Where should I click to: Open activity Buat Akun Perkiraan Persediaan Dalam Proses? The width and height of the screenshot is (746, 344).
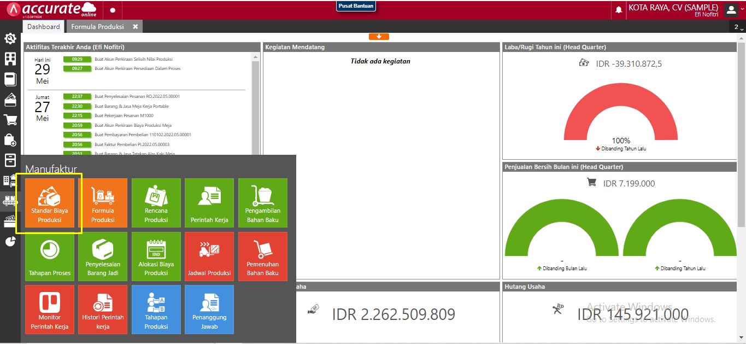(138, 68)
